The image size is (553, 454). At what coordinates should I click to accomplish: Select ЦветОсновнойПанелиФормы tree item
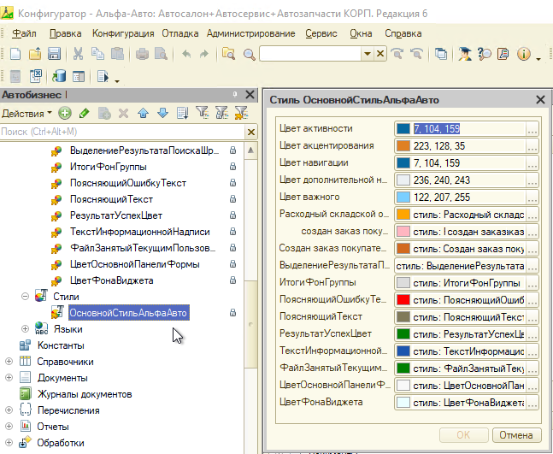tap(135, 264)
